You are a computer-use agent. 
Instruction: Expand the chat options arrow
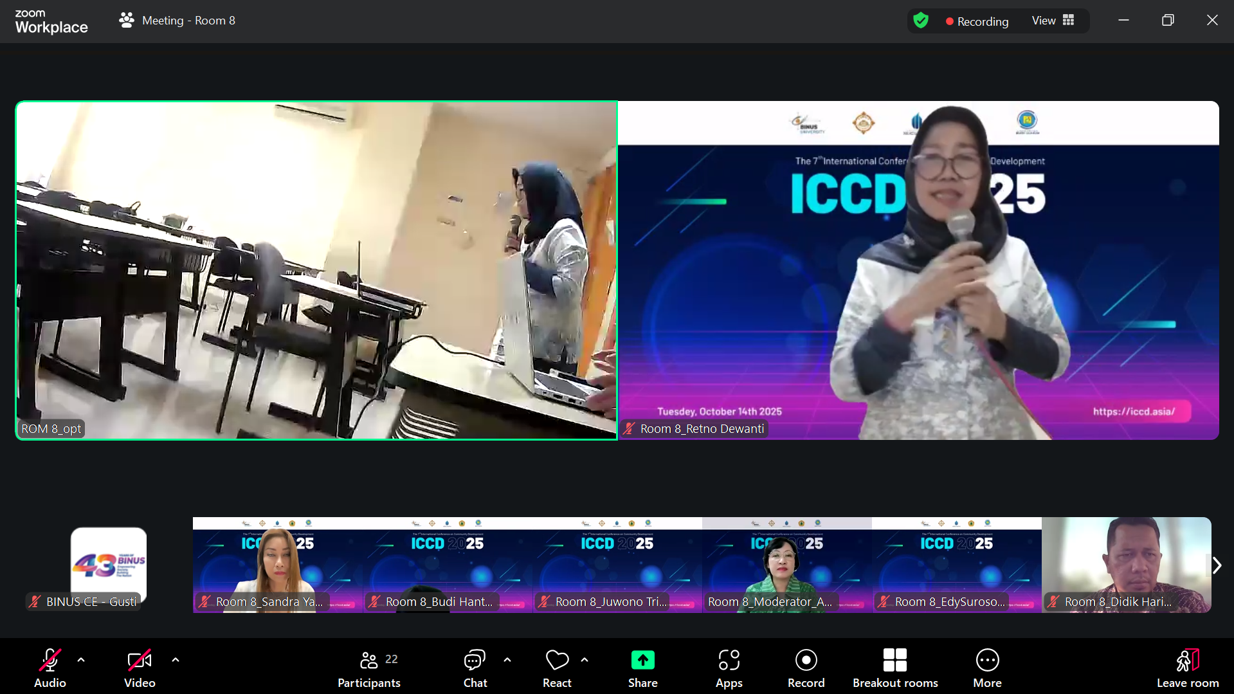(x=507, y=659)
